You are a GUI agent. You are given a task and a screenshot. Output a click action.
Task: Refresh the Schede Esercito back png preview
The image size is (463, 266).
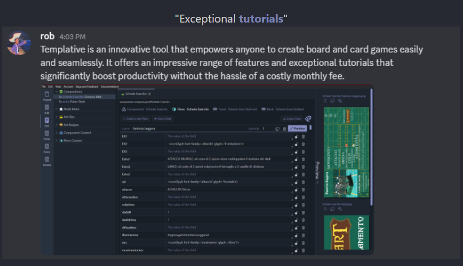pyautogui.click(x=325, y=209)
